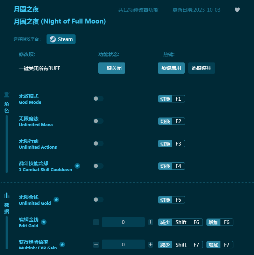The image size is (254, 255).
Task: Click the 角色 character sidebar icon
Action: pos(7,95)
